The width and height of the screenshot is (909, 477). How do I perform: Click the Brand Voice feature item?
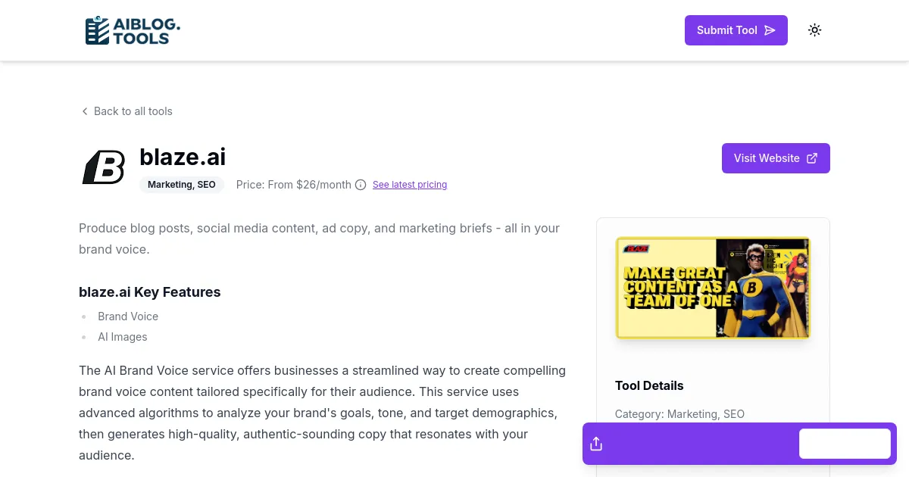tap(128, 316)
